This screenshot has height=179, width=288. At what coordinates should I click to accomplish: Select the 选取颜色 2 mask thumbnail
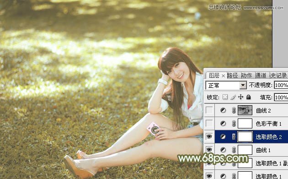[x=245, y=137]
